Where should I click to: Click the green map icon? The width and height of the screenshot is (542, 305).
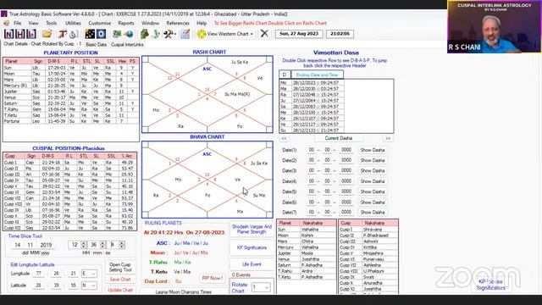coord(117,34)
